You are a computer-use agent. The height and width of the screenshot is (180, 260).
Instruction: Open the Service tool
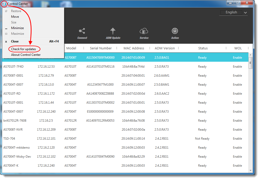point(144,33)
